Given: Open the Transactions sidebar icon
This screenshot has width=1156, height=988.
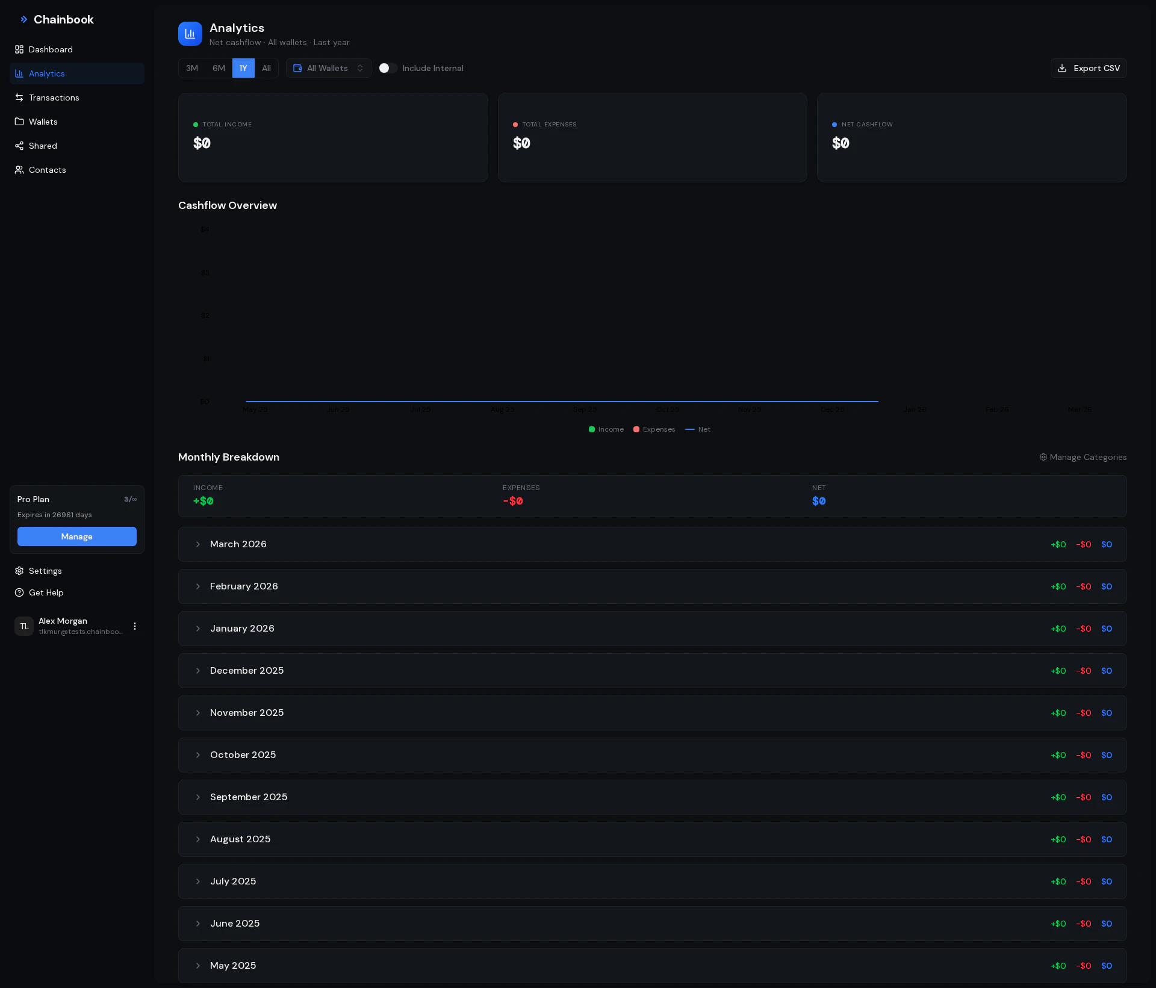Looking at the screenshot, I should (19, 98).
